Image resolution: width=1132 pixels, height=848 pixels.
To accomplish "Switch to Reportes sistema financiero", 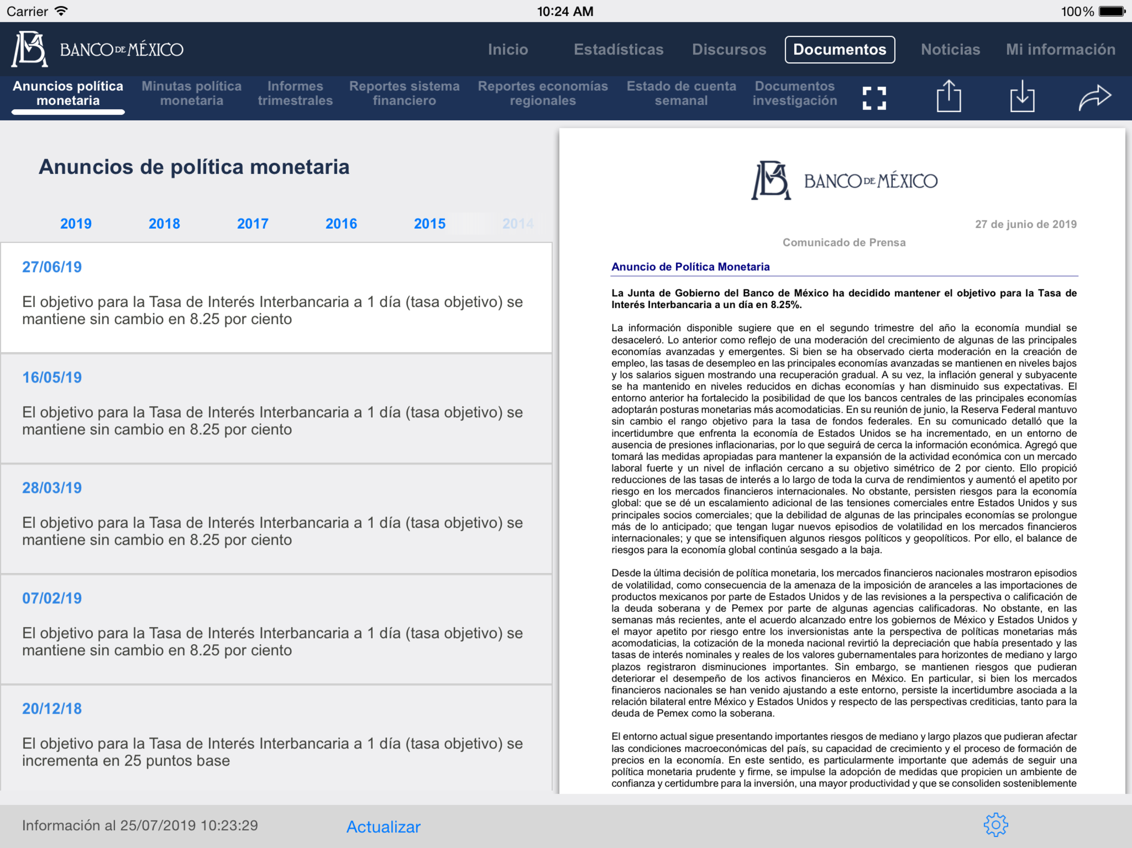I will pos(404,93).
